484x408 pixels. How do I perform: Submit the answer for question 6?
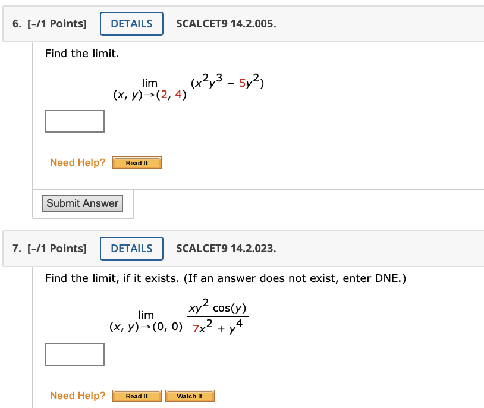point(82,203)
